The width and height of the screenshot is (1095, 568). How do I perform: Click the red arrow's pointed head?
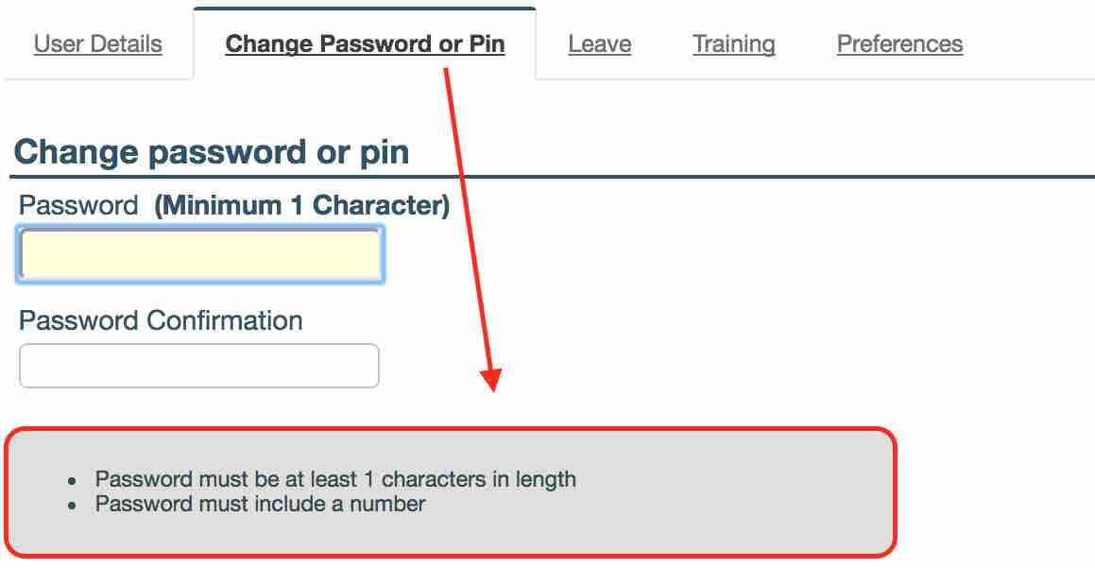tap(490, 382)
